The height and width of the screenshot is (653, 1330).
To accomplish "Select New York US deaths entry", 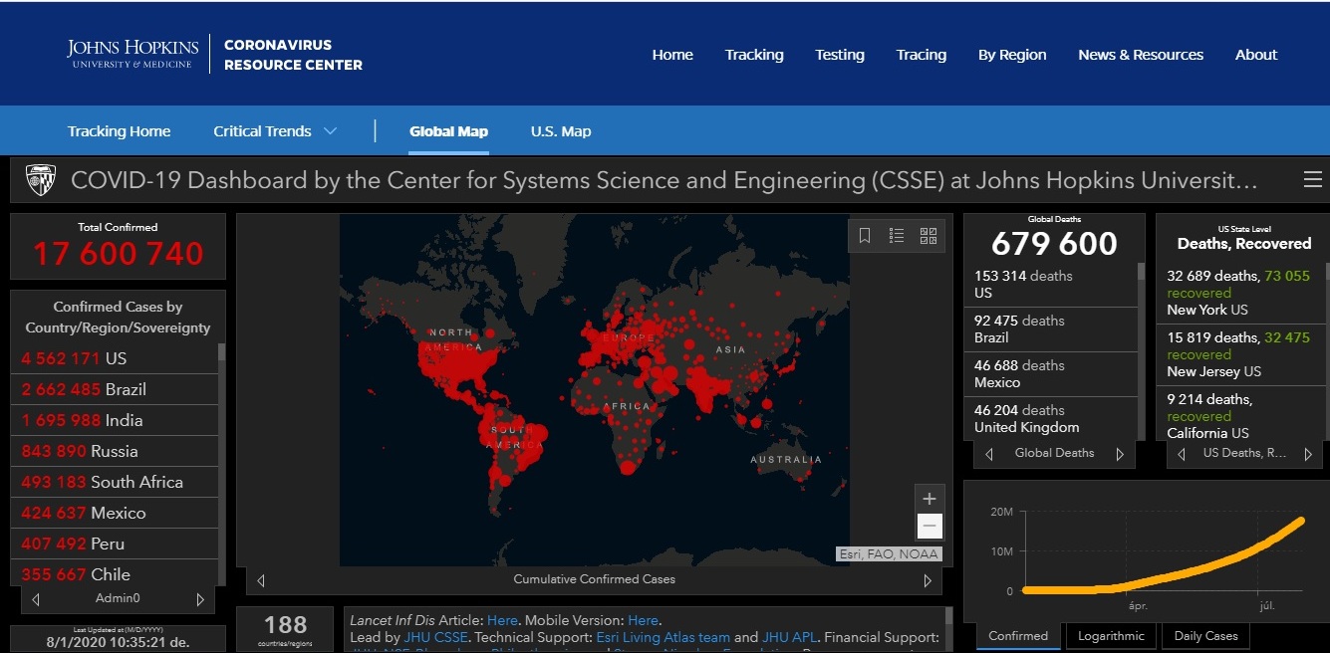I will click(x=1239, y=293).
